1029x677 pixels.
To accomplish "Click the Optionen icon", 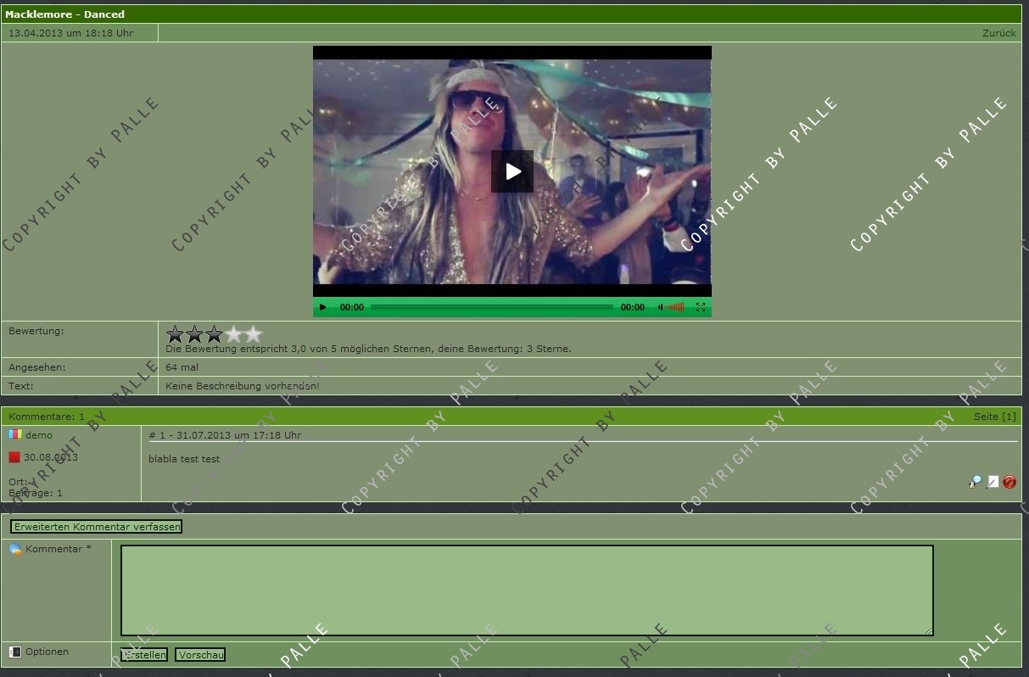I will click(15, 652).
